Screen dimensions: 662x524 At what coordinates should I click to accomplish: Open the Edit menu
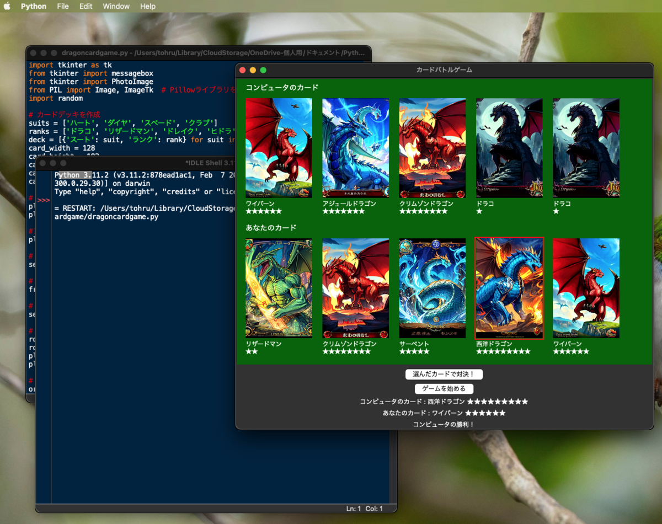tap(86, 6)
